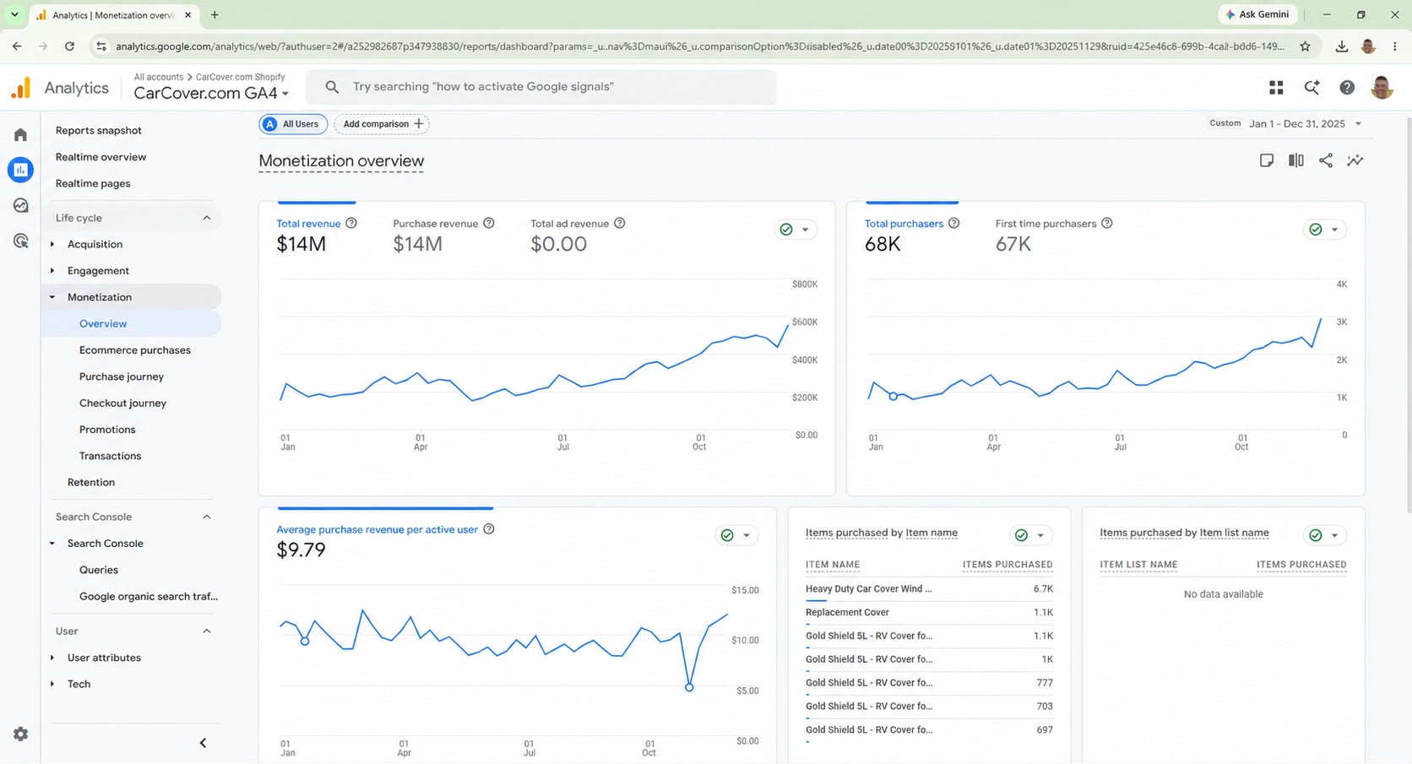The width and height of the screenshot is (1412, 764).
Task: Click the Item name dimension link in card title
Action: (x=931, y=533)
